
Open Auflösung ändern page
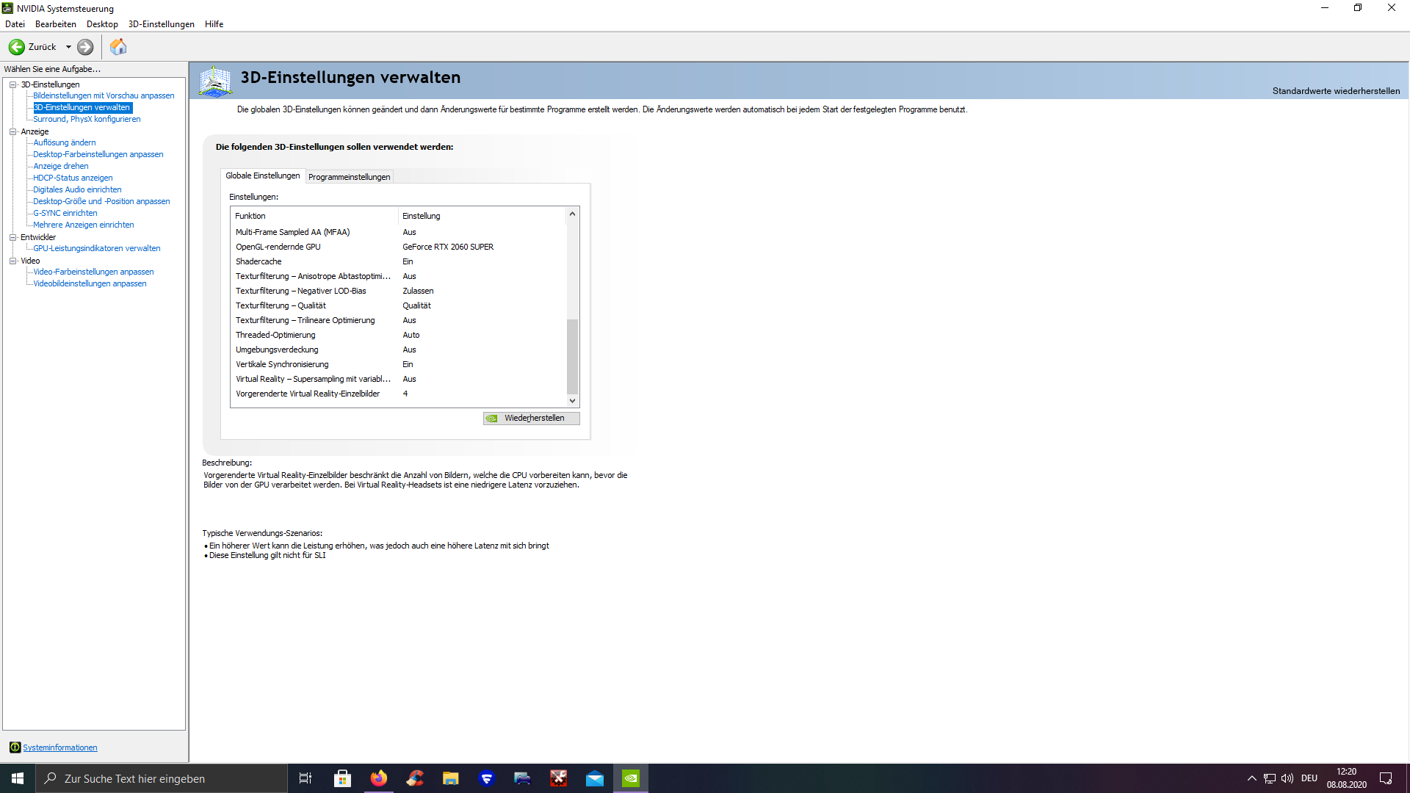point(65,142)
